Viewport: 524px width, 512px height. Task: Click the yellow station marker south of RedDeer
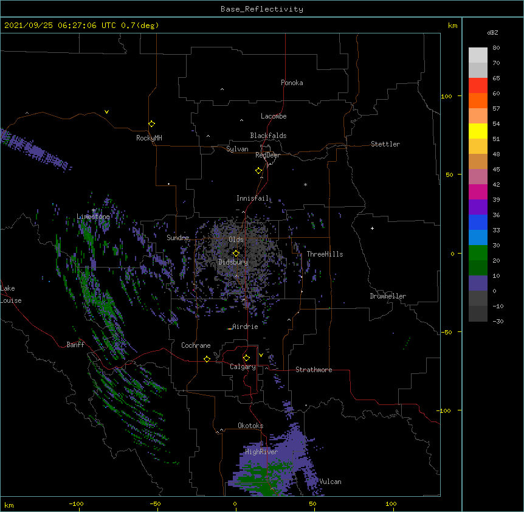[258, 171]
